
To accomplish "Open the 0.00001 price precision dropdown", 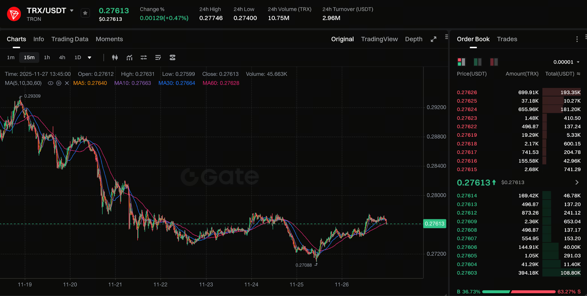I will [x=566, y=62].
